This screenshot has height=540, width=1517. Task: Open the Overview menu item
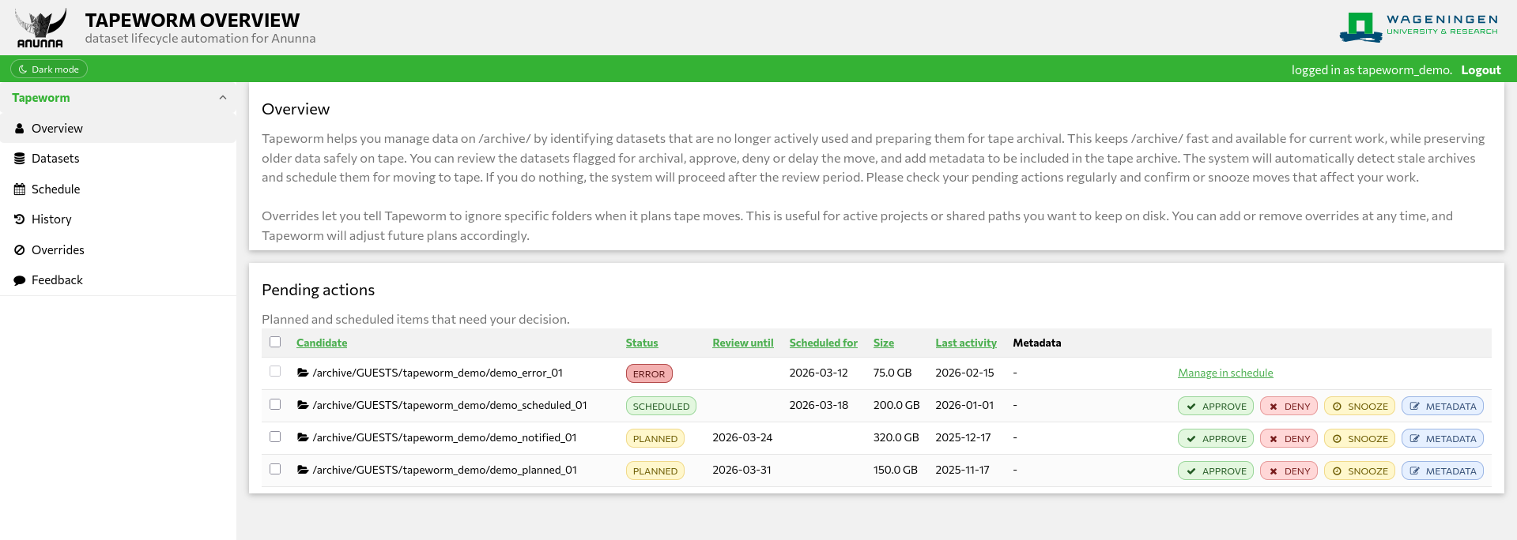(x=57, y=129)
